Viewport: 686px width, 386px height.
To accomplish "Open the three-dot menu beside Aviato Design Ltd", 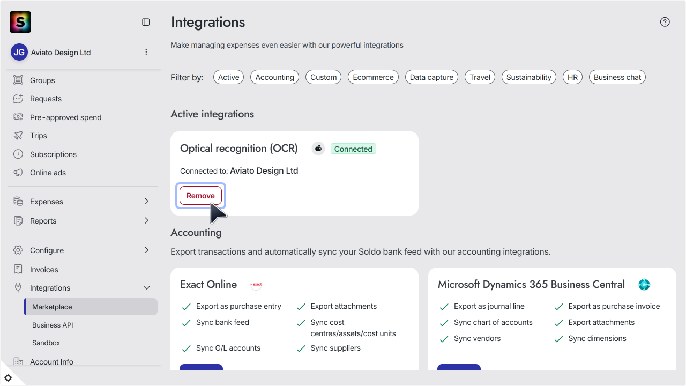I will 146,52.
